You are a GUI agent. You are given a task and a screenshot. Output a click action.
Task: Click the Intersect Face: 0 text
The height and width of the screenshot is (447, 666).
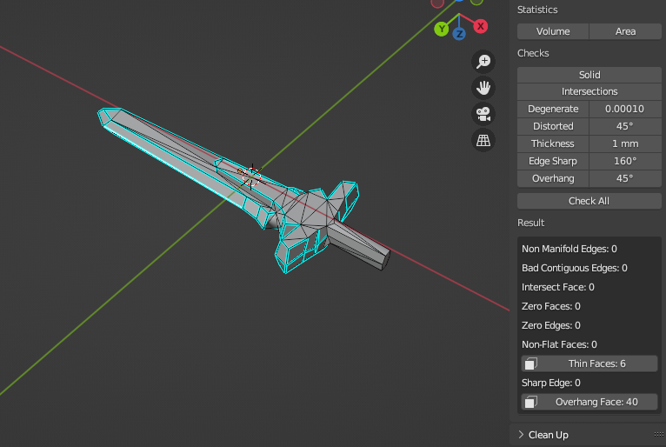tap(557, 287)
